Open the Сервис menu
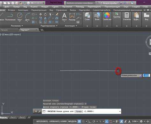The height and width of the screenshot is (124, 151). tap(55, 7)
